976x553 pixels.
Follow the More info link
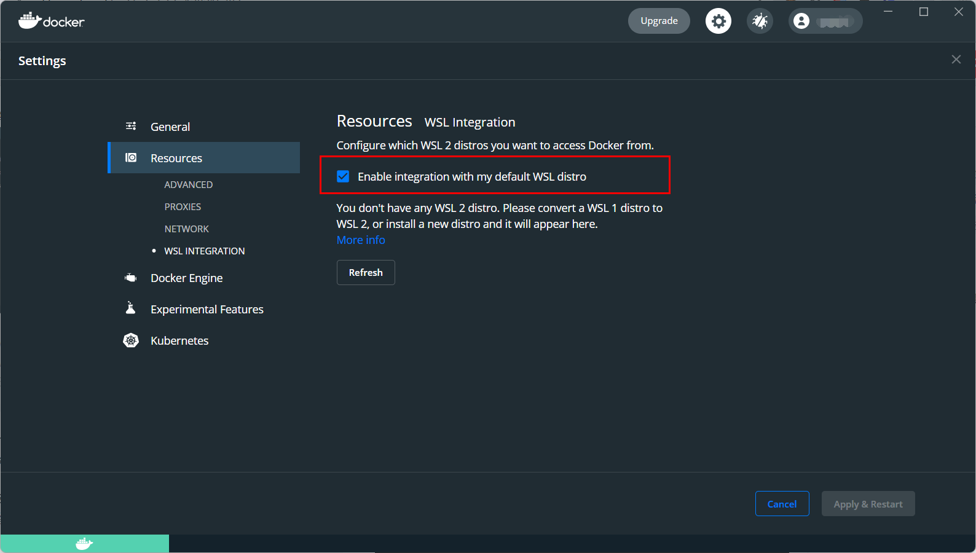coord(361,240)
